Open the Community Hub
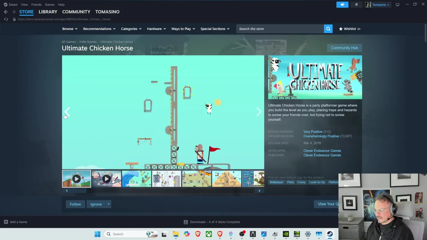The image size is (427, 240). (x=344, y=48)
